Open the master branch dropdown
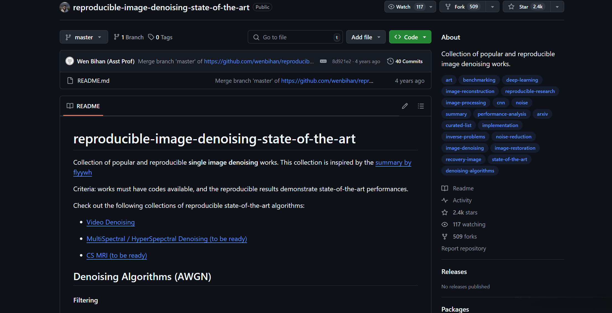The image size is (612, 313). coord(84,37)
